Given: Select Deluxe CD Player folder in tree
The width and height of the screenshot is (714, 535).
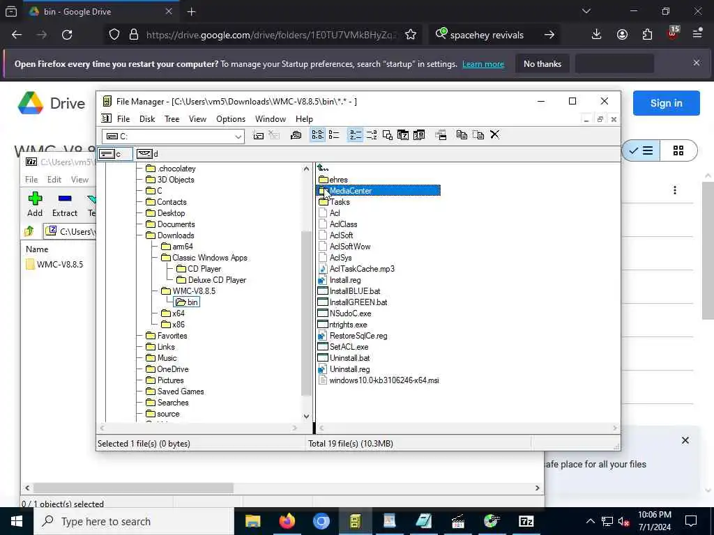Looking at the screenshot, I should click(x=211, y=280).
